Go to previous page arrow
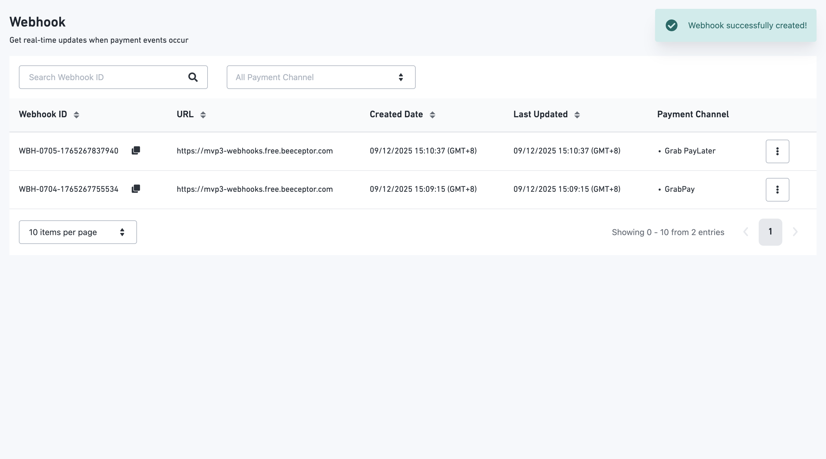This screenshot has height=459, width=826. 746,232
